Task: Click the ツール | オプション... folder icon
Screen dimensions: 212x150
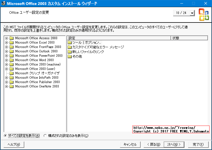Action: [x=70, y=43]
